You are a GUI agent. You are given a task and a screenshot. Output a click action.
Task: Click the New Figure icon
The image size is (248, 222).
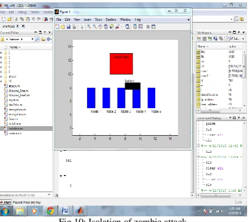57,27
